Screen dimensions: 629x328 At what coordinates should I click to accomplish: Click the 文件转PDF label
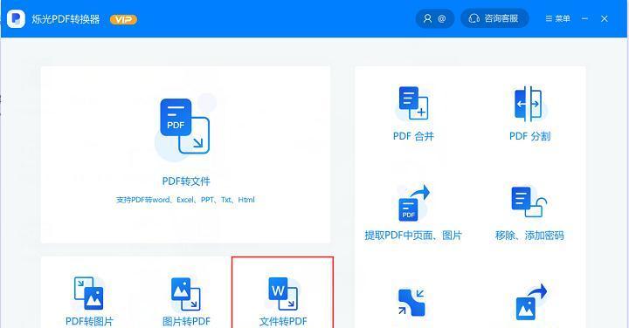click(x=283, y=321)
